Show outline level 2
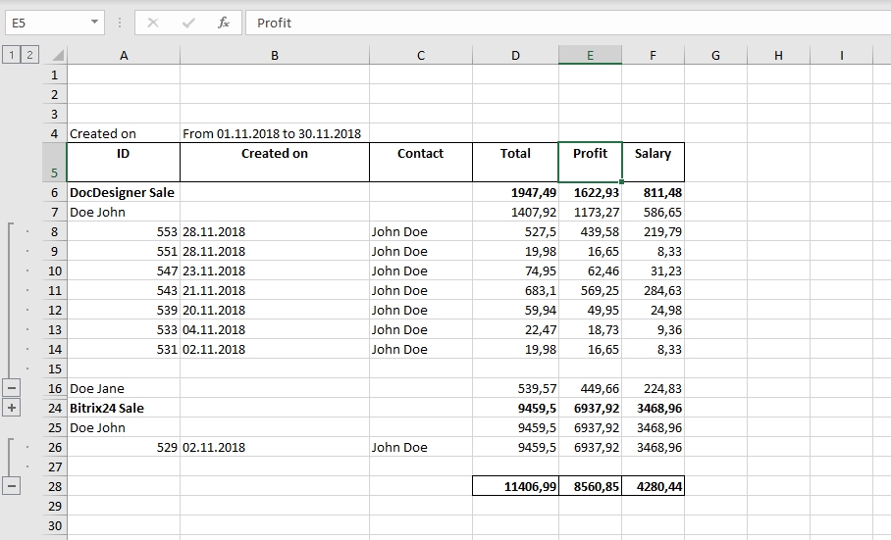Image resolution: width=891 pixels, height=540 pixels. click(x=29, y=55)
